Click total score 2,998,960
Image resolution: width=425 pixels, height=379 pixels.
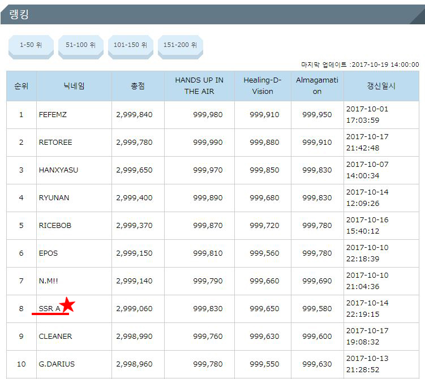[x=135, y=364]
